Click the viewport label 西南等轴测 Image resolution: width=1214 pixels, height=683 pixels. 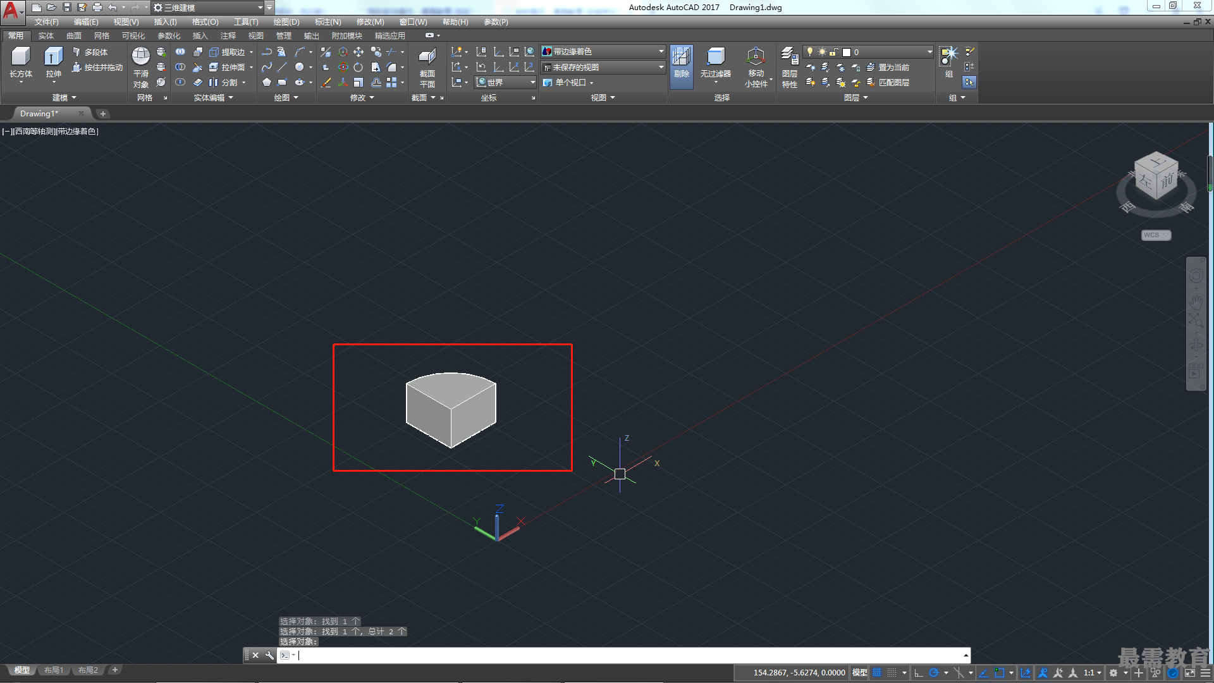34,132
